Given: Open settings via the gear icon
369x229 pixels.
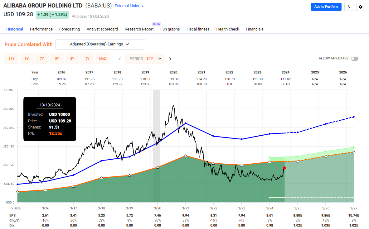Looking at the screenshot, I should coord(361,7).
